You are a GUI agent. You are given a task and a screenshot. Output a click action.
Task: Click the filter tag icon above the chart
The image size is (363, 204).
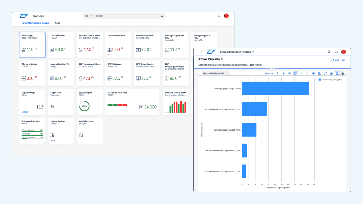pyautogui.click(x=289, y=73)
